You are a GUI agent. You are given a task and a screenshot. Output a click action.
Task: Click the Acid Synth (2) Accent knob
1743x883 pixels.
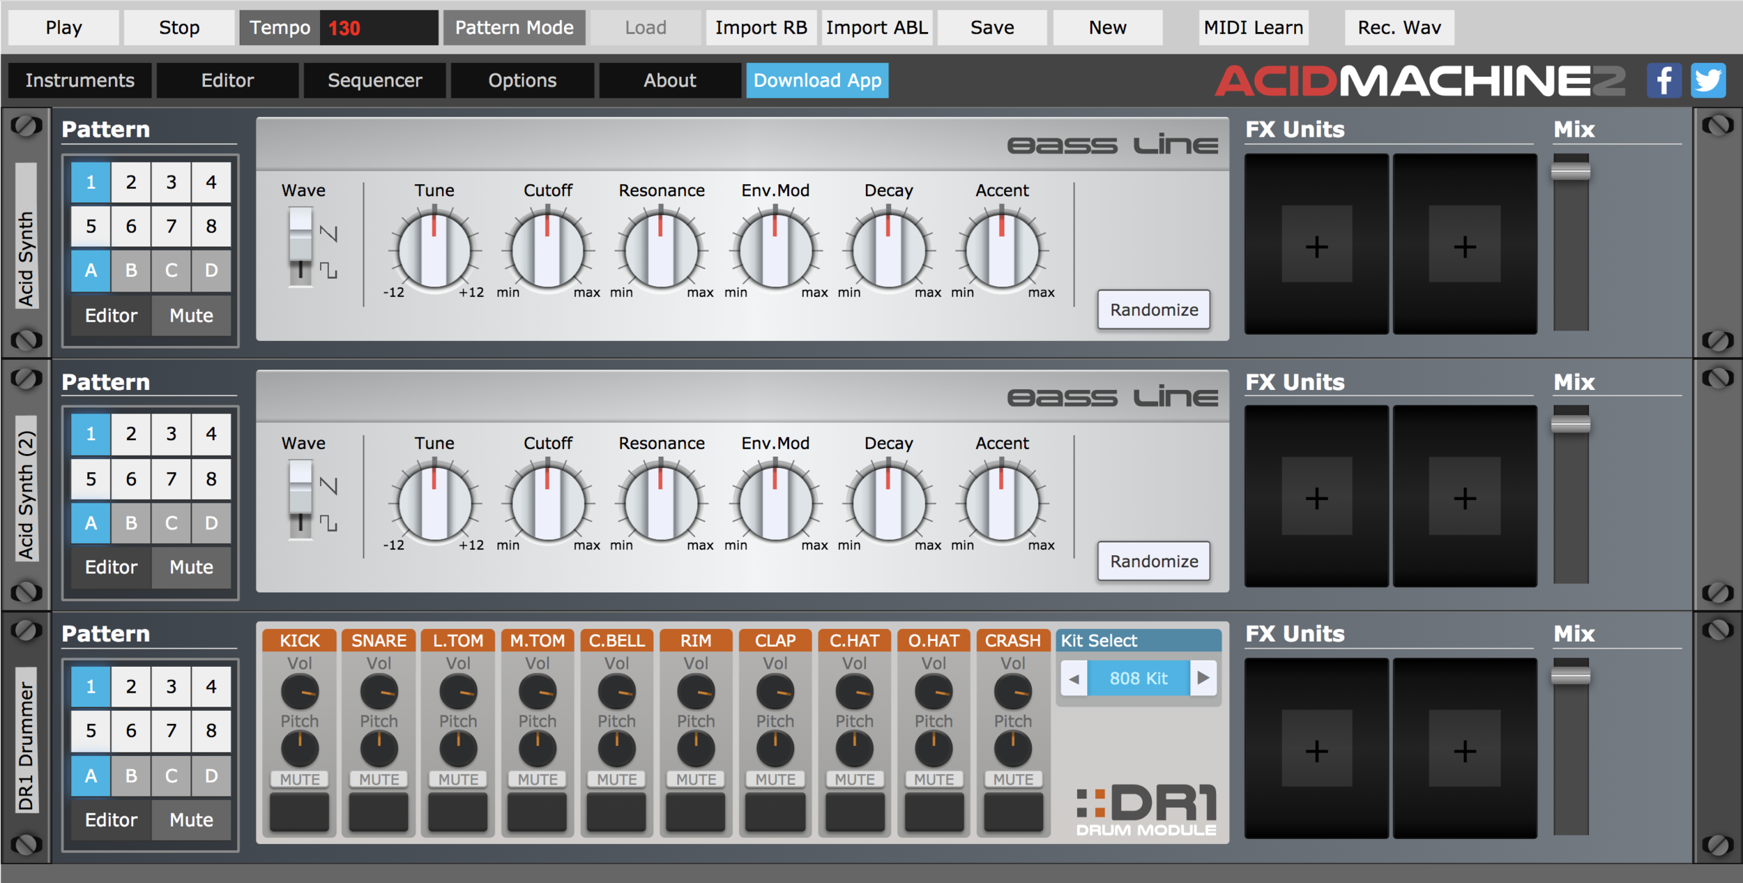(x=1002, y=503)
